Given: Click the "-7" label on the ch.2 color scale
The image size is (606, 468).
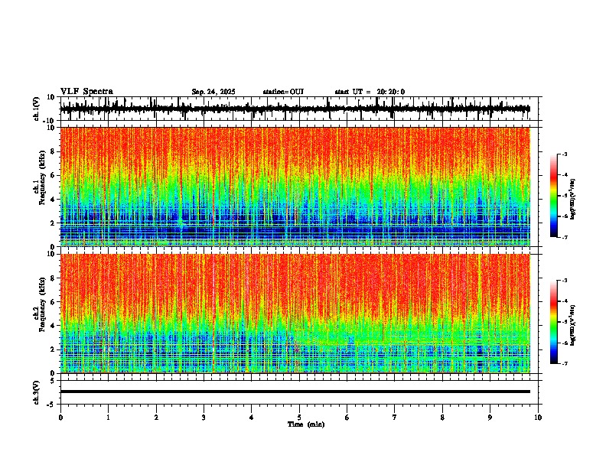Looking at the screenshot, I should [x=564, y=363].
